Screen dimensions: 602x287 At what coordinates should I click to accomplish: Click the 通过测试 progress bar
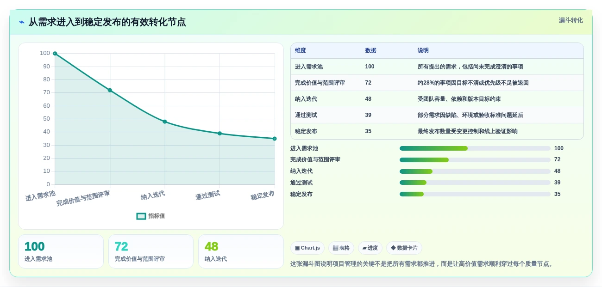click(x=475, y=183)
